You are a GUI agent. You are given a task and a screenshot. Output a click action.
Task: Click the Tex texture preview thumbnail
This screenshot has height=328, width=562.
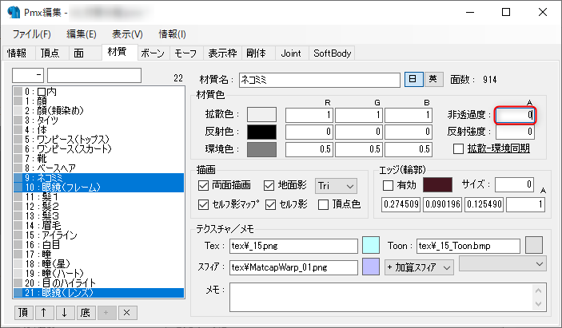click(x=371, y=245)
